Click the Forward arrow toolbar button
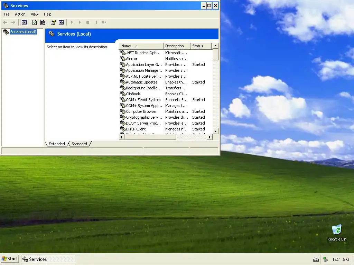This screenshot has height=265, width=354. (x=13, y=22)
